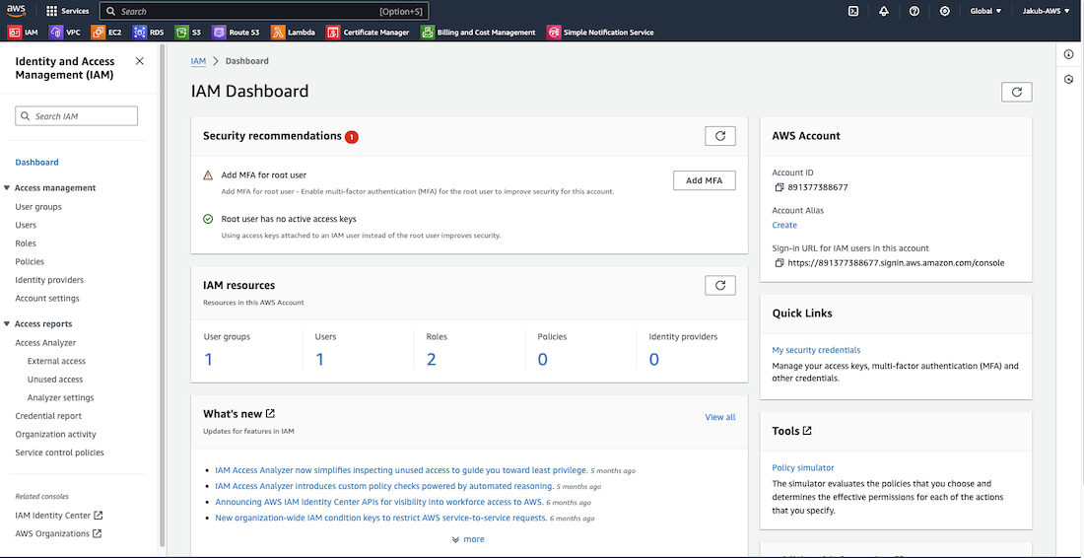The height and width of the screenshot is (558, 1084).
Task: Open console settings gear
Action: coord(944,11)
